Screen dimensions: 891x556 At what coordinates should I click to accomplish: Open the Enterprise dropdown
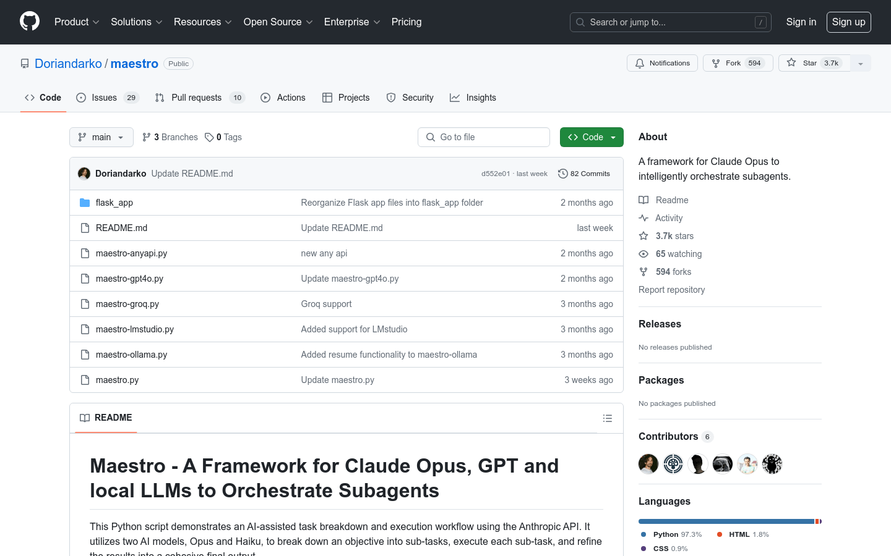352,22
